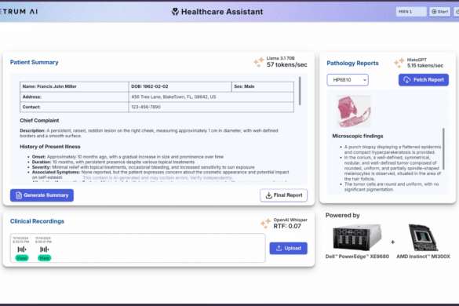Click the Onset bullet in illness history

(x=128, y=157)
